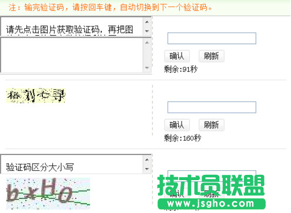Click the text 验证码区分大小写
The image size is (291, 213).
click(x=40, y=167)
